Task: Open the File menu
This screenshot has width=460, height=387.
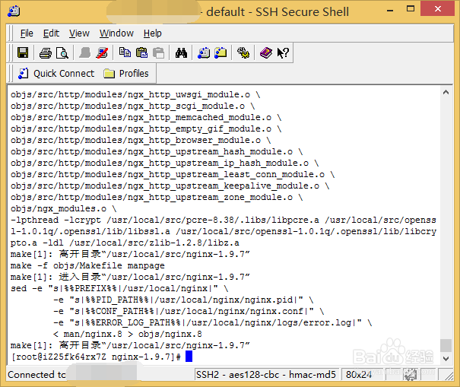Action: tap(27, 33)
